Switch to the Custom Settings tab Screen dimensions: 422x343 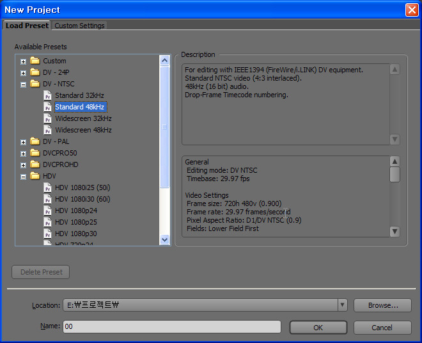pyautogui.click(x=79, y=26)
